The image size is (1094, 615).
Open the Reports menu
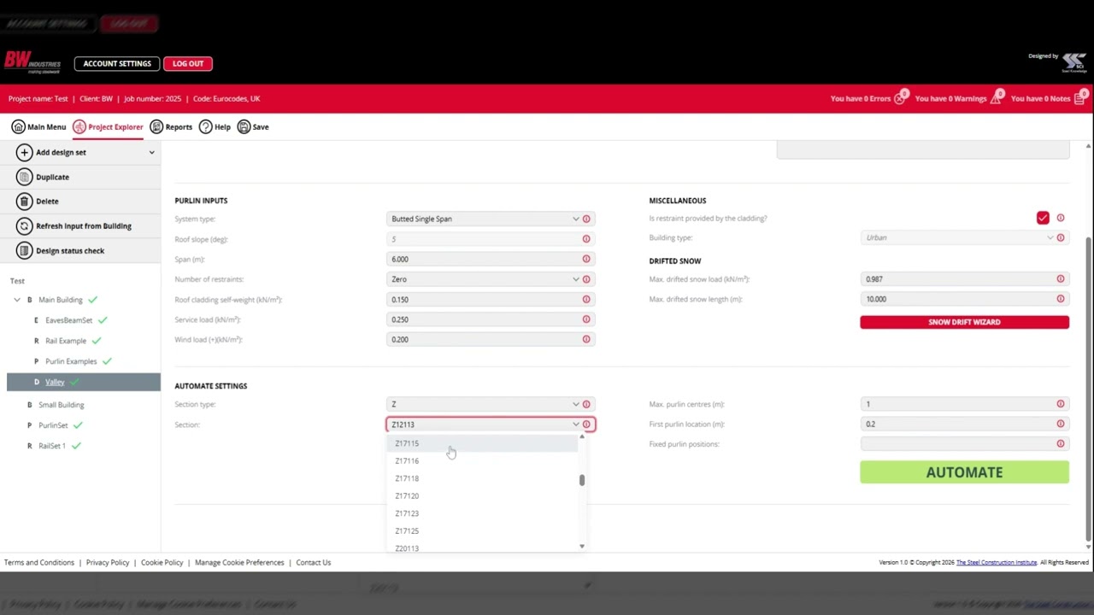(x=171, y=126)
